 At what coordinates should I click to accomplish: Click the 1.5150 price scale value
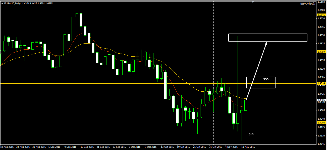(x=321, y=2)
